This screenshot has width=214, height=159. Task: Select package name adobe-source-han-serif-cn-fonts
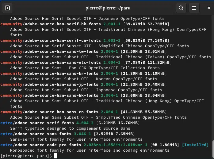[x=63, y=41]
